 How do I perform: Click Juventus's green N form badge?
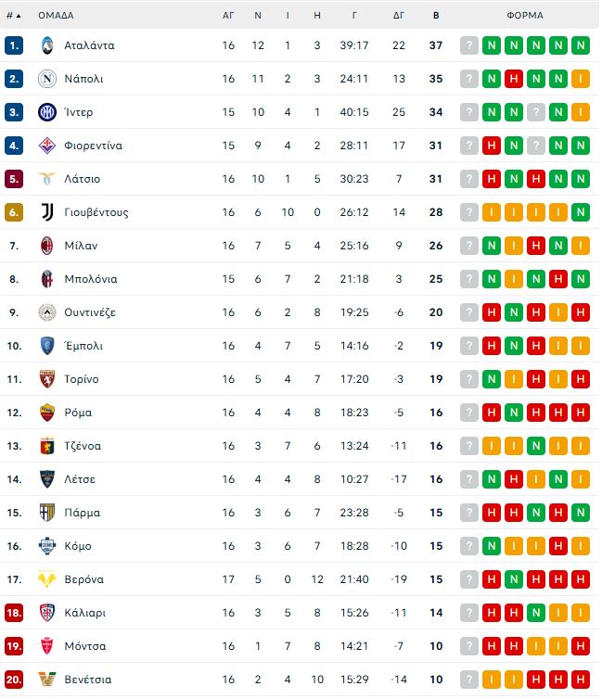[x=581, y=212]
